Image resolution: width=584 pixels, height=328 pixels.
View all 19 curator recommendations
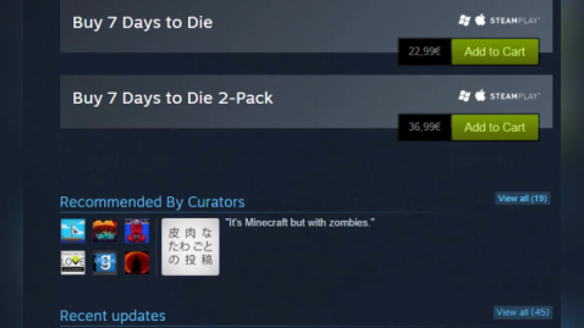coord(523,198)
